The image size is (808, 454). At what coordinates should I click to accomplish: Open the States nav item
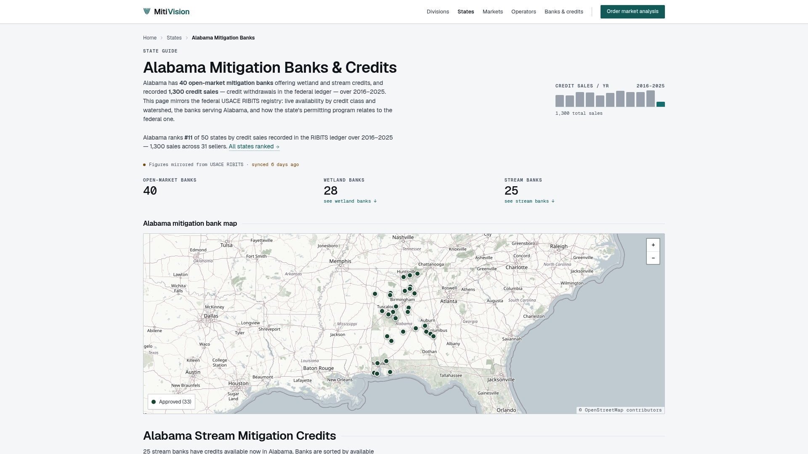click(x=466, y=12)
